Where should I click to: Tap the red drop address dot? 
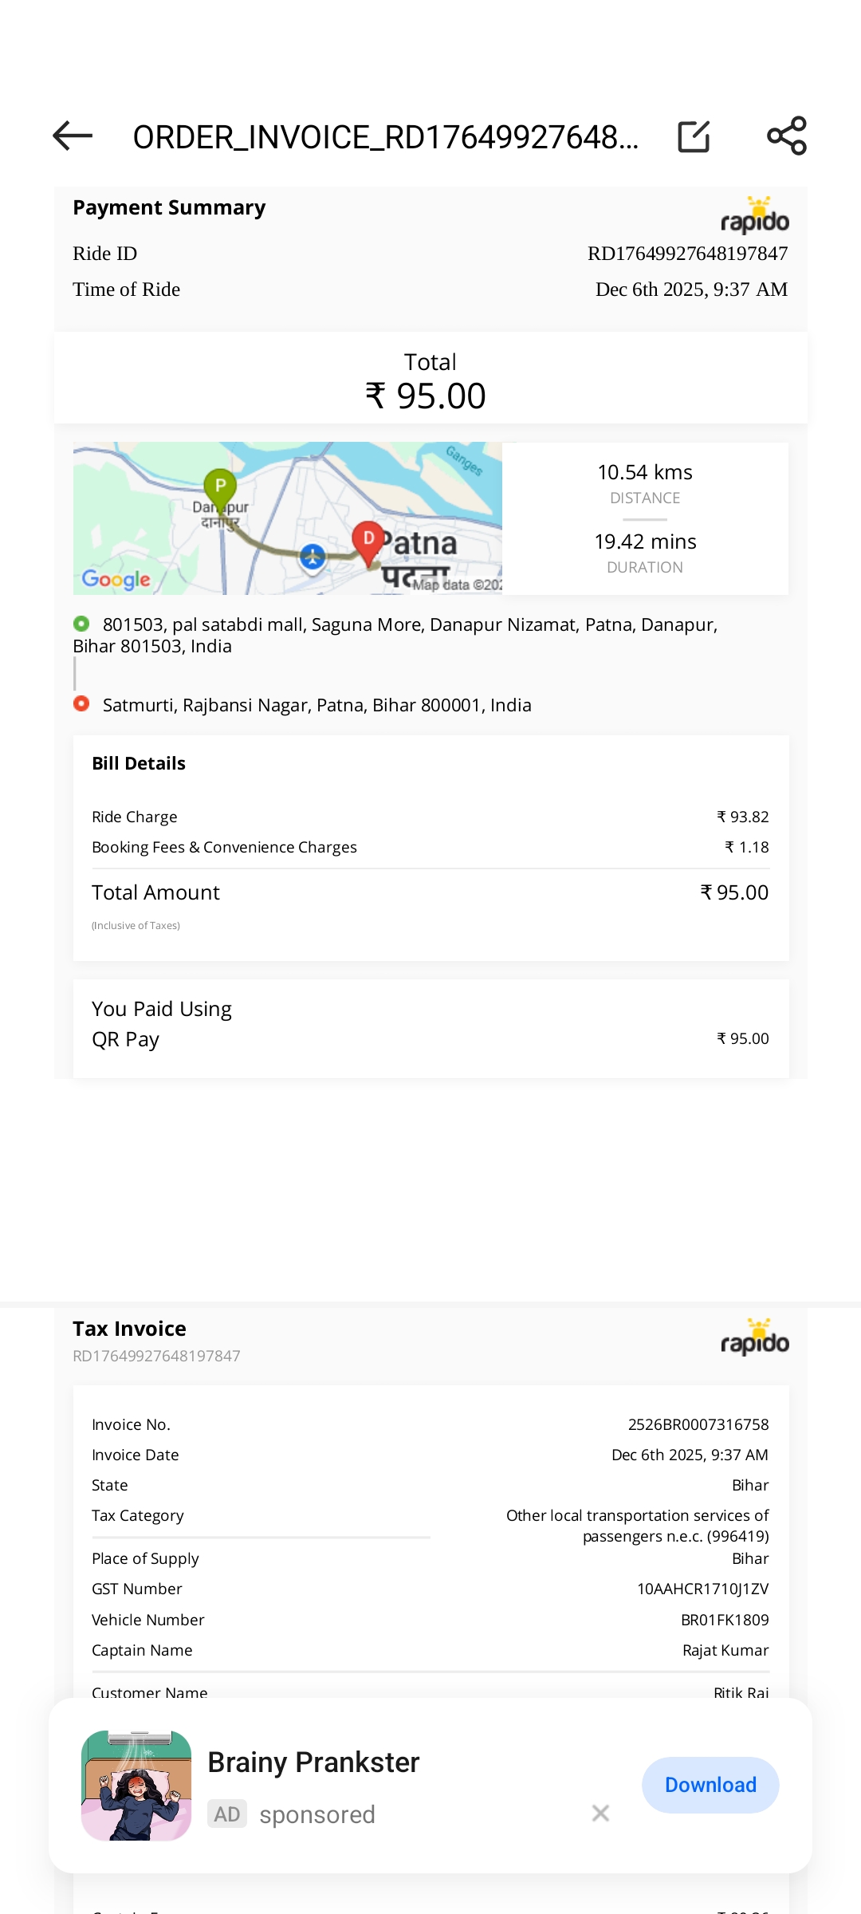81,703
